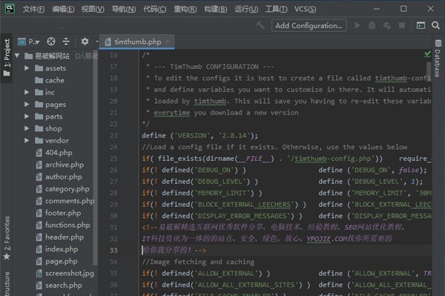Open the 导航(N) menu
The height and width of the screenshot is (296, 445).
point(124,9)
